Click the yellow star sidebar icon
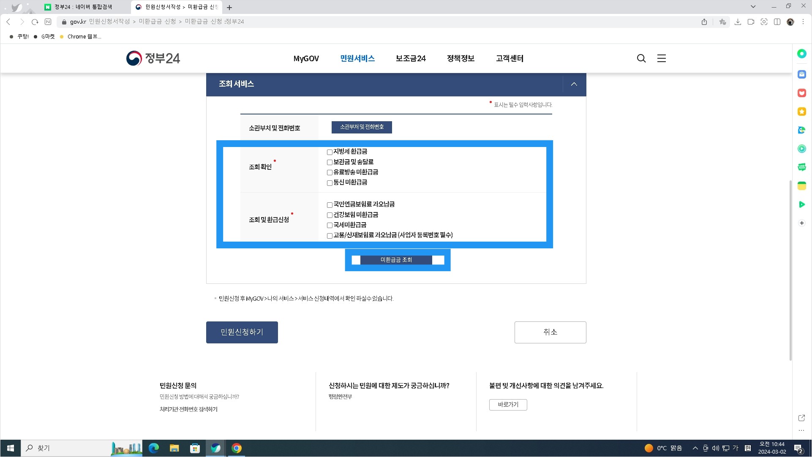This screenshot has height=457, width=812. pos(801,112)
